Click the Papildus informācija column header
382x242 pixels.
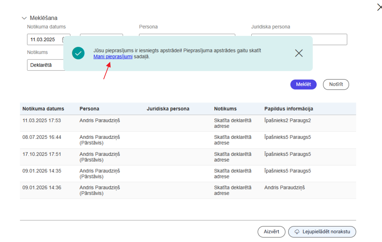289,108
